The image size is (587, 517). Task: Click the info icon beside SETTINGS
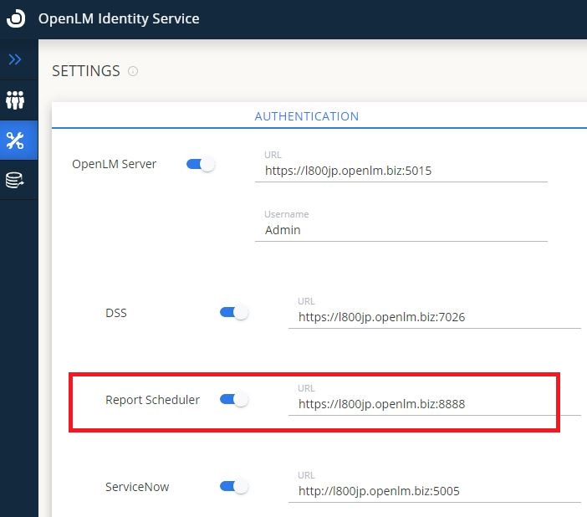click(132, 72)
